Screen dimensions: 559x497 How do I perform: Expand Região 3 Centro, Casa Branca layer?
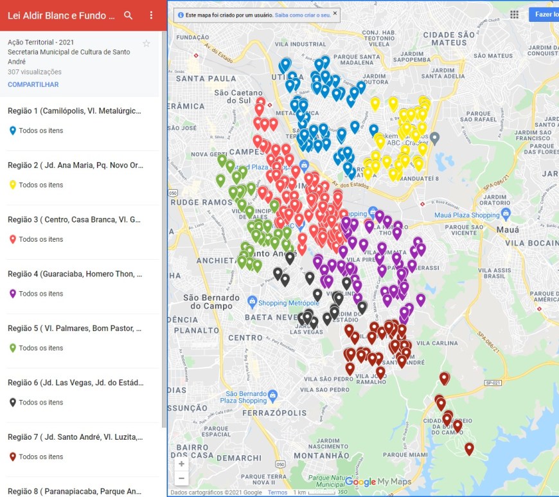75,220
